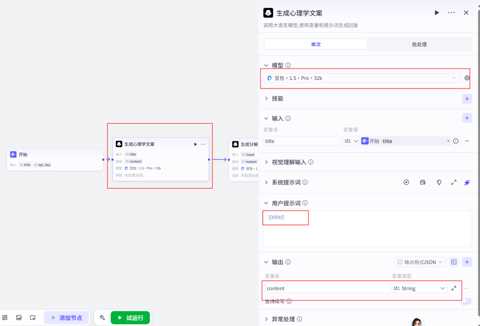
Task: Open the str. String variable type dropdown
Action: 420,288
